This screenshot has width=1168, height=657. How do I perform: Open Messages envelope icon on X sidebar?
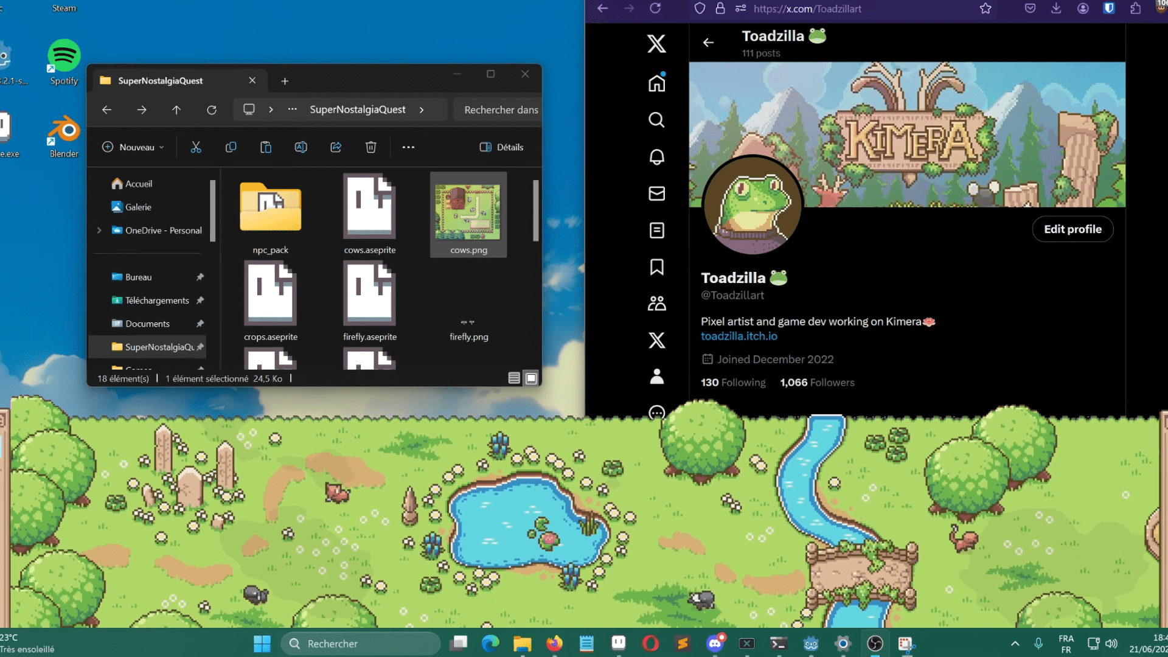(x=656, y=193)
